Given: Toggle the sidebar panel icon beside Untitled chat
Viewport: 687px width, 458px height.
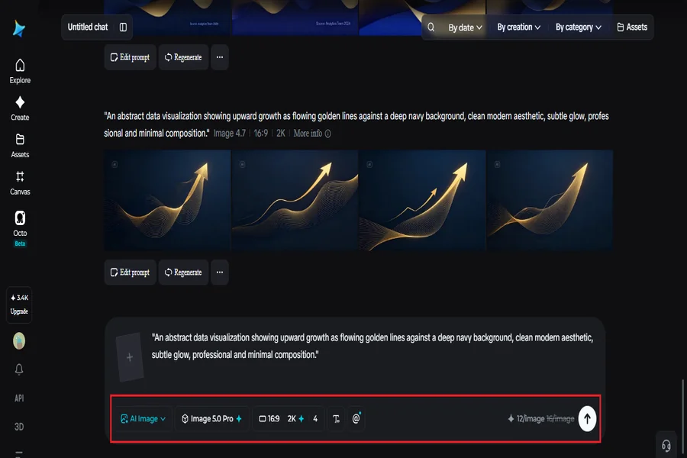Looking at the screenshot, I should (x=123, y=27).
